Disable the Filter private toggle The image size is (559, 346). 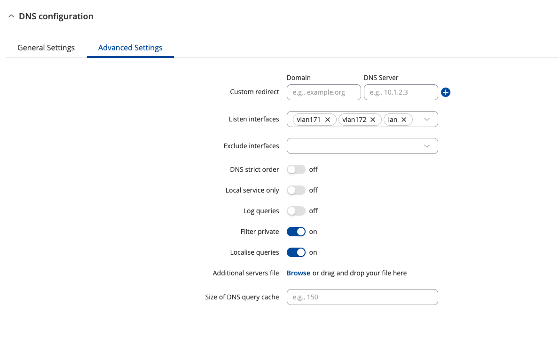(296, 232)
